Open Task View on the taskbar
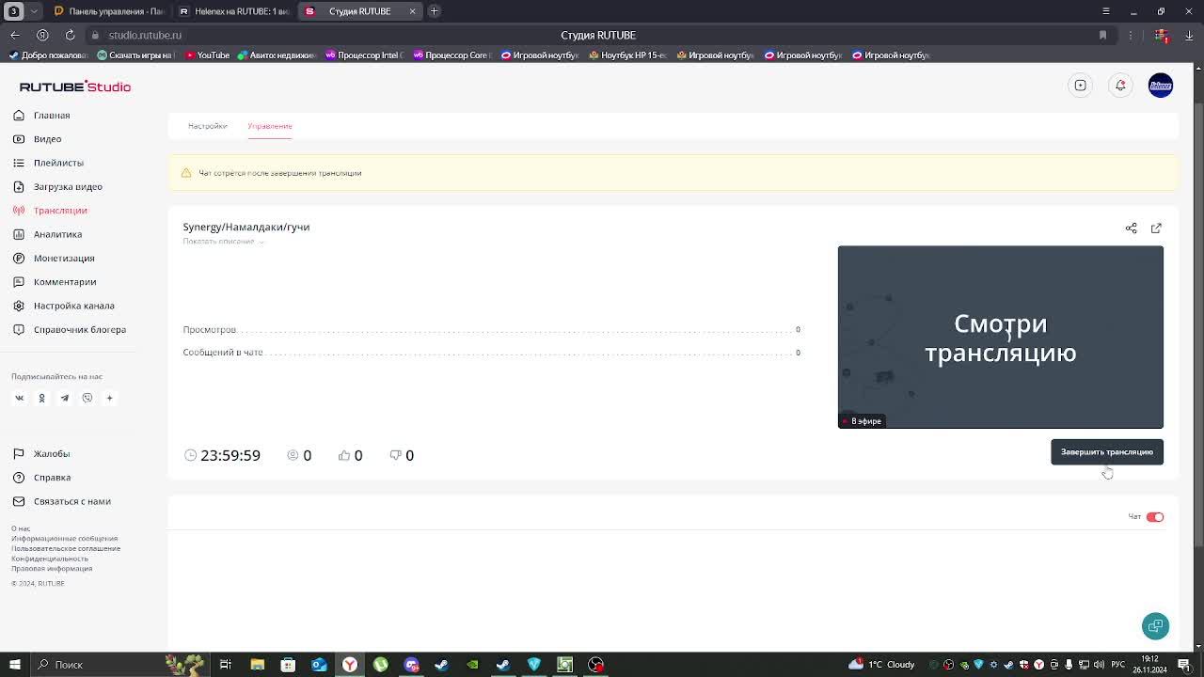This screenshot has width=1204, height=677. click(226, 665)
